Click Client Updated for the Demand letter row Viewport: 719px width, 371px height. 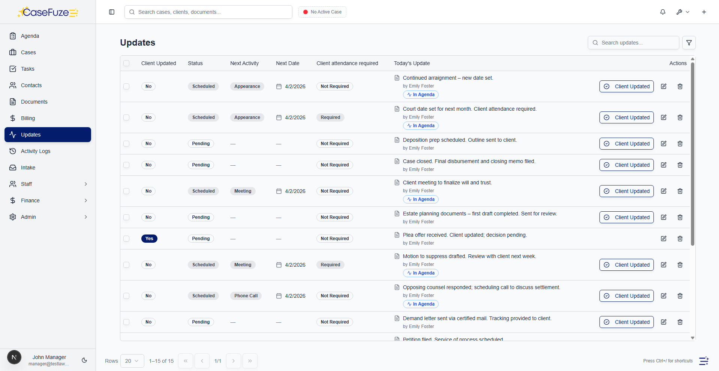(x=626, y=322)
